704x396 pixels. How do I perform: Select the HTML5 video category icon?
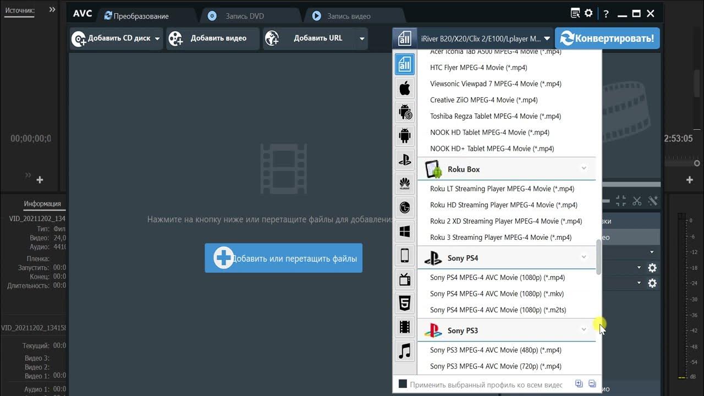click(405, 303)
